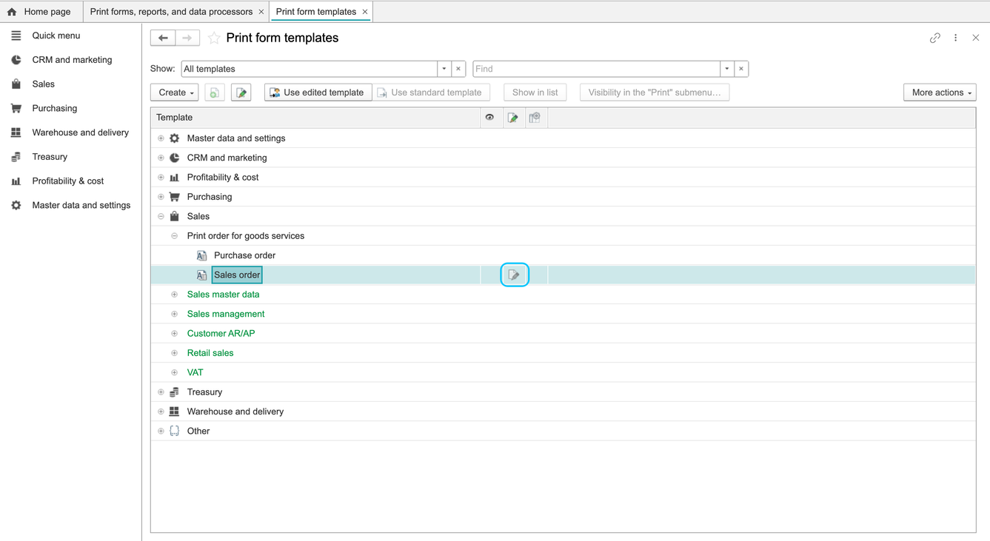Click Use standard template button
The width and height of the screenshot is (990, 541).
coord(430,93)
